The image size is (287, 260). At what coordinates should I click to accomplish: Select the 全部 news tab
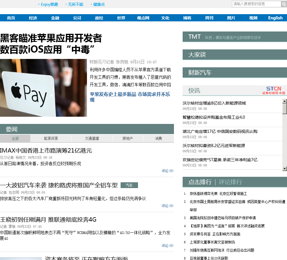coord(15,138)
